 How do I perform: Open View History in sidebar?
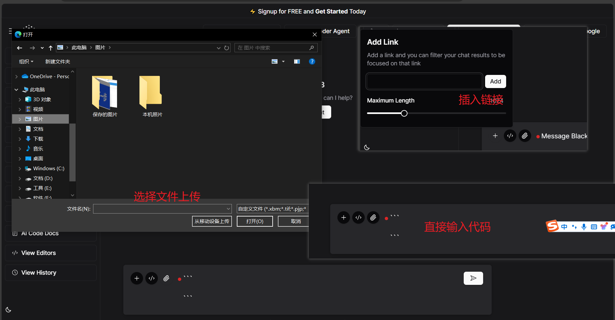[51, 273]
